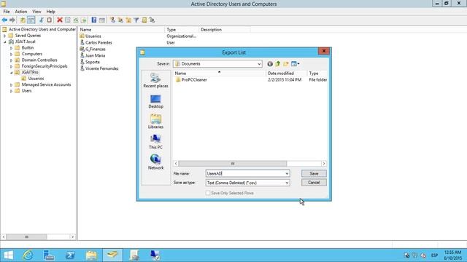Image resolution: width=467 pixels, height=262 pixels.
Task: Select Desktop in the dialog sidebar
Action: click(x=155, y=101)
